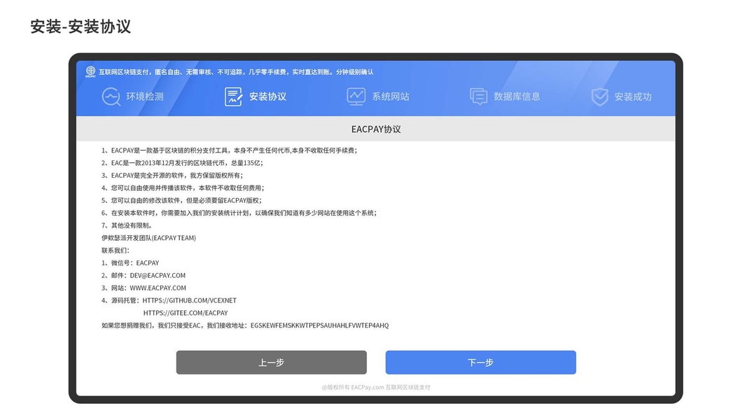Viewport: 747px width, 420px height.
Task: Click clause 6 about 安装统计计划
Action: (239, 213)
